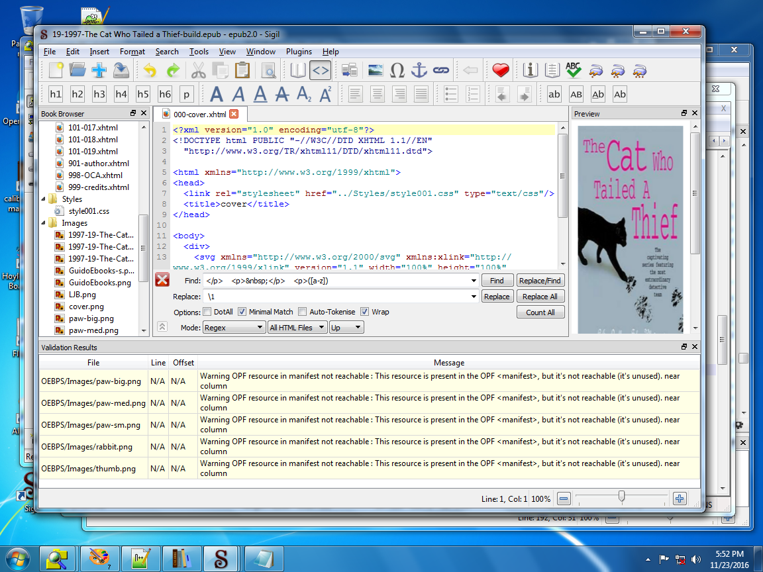Image resolution: width=763 pixels, height=572 pixels.
Task: Open the Regex mode dropdown
Action: pyautogui.click(x=234, y=327)
